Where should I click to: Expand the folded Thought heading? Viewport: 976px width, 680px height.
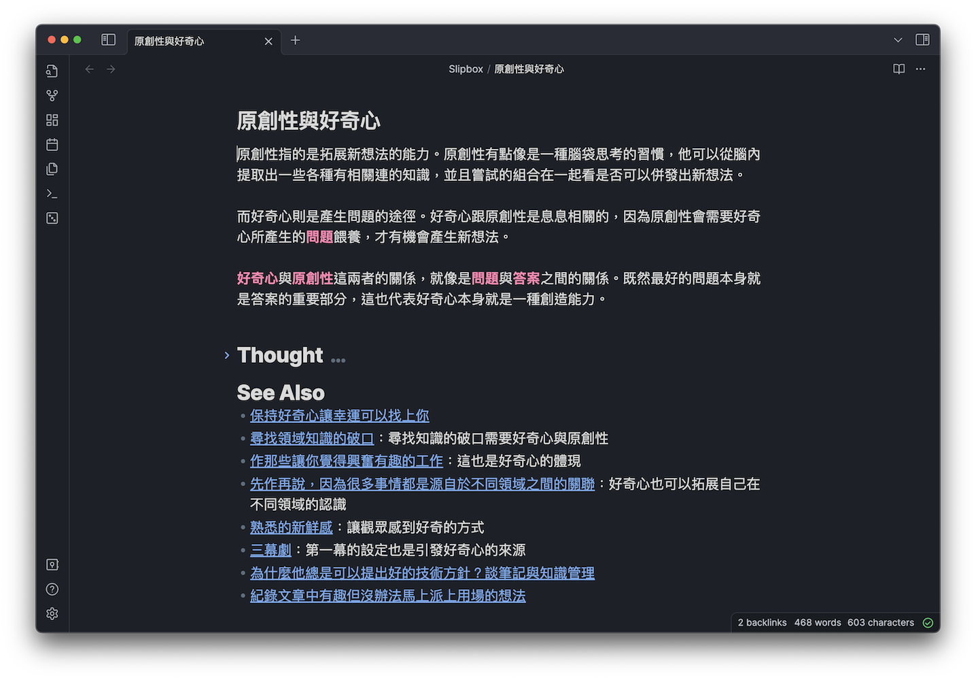click(x=227, y=355)
